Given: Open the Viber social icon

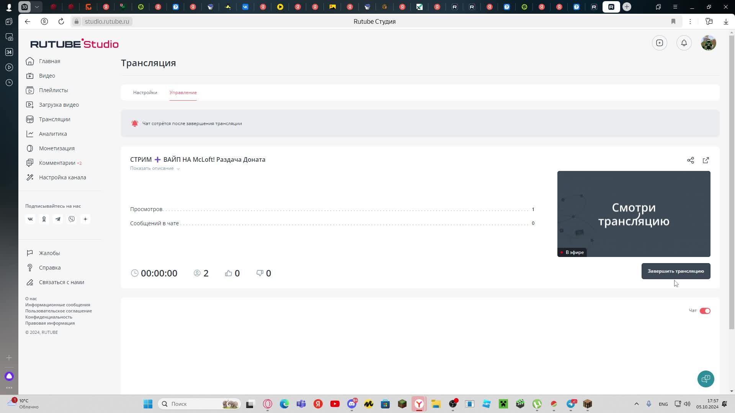Looking at the screenshot, I should [72, 219].
